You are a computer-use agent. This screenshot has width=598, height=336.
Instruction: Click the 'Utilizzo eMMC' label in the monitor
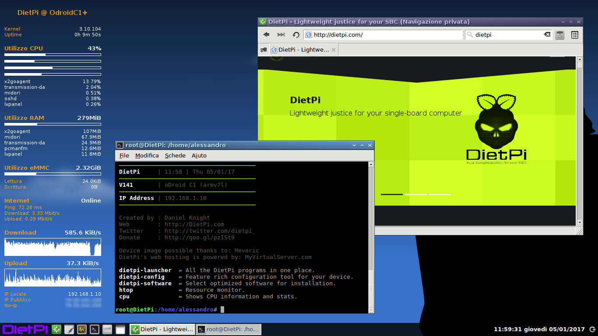click(27, 168)
